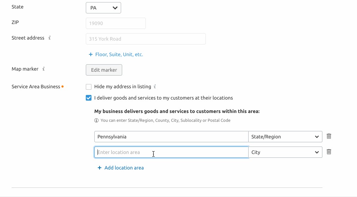This screenshot has height=197, width=357.
Task: Click the Edit marker button
Action: (x=104, y=70)
